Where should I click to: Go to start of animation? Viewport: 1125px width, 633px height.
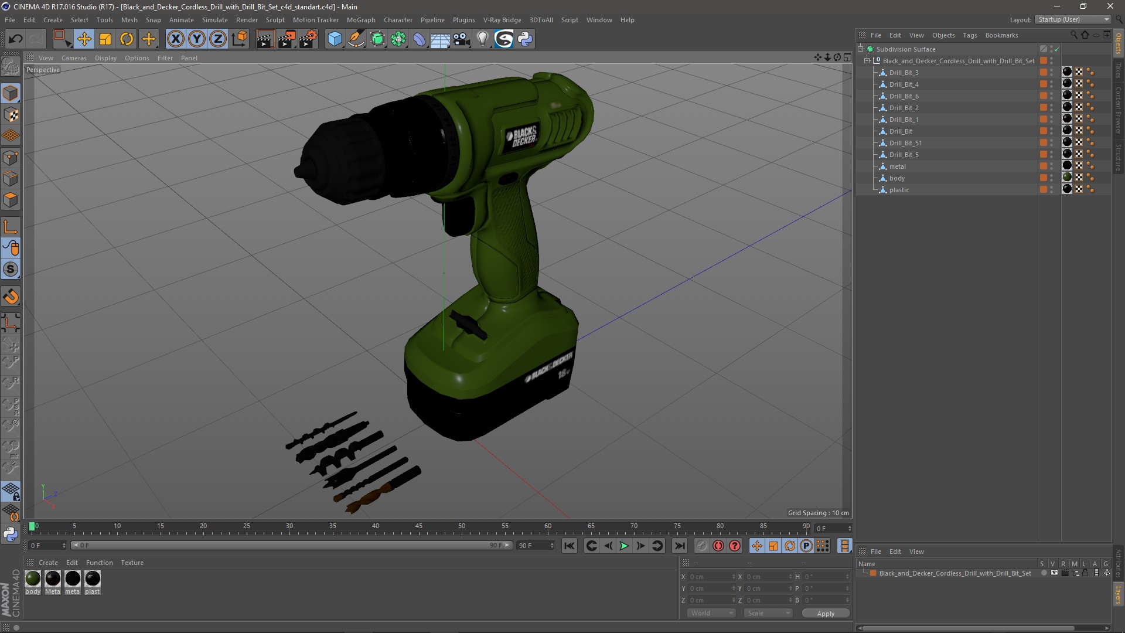tap(569, 546)
